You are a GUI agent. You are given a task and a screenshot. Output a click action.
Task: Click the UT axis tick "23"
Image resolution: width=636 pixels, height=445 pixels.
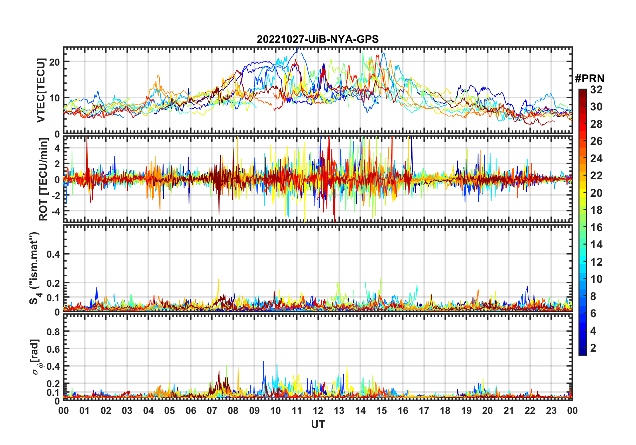tap(551, 411)
